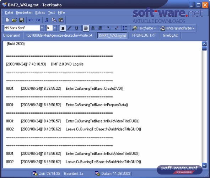Apply subscript formatting icon
The width and height of the screenshot is (210, 178).
pos(109,28)
